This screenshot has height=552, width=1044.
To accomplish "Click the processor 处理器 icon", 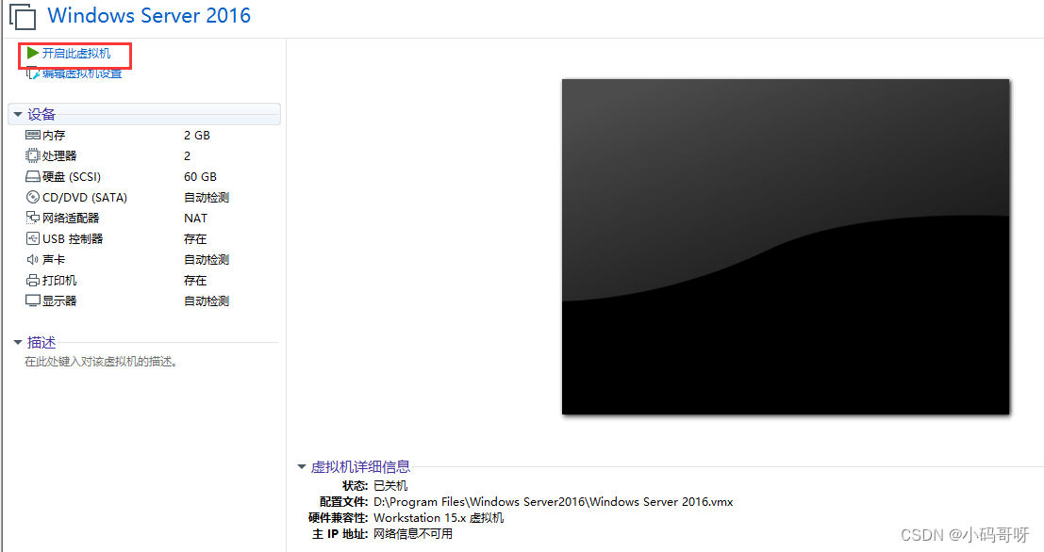I will pos(33,155).
